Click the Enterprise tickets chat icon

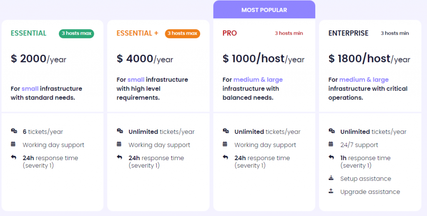332,131
